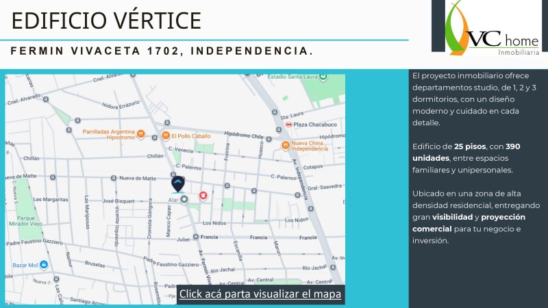Click the red clothing store pin
548x308 pixels.
(x=203, y=196)
